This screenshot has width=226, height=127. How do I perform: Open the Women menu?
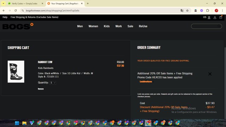[x=93, y=26]
